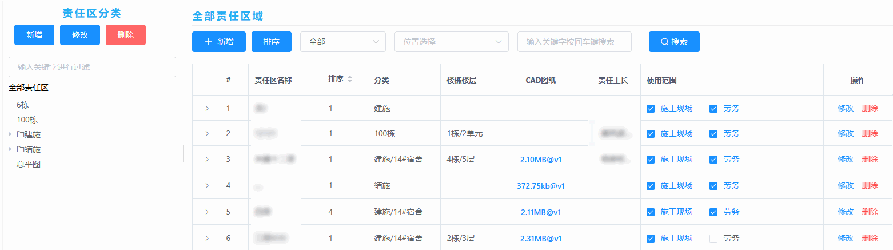
Task: Click the folder icon next to 结施
Action: [20, 150]
